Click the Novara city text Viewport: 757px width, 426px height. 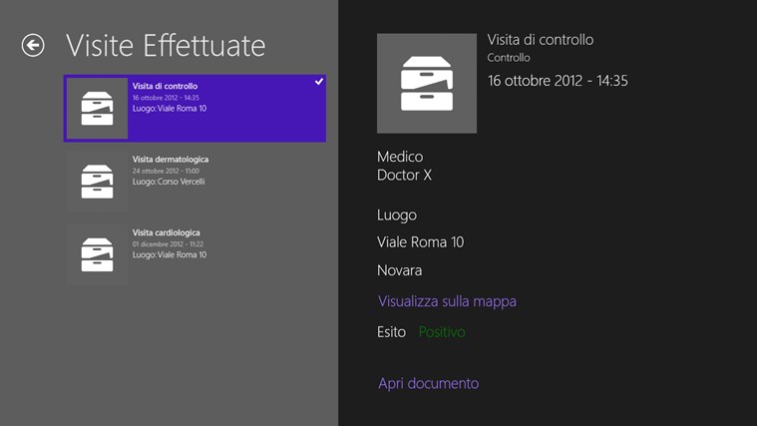tap(399, 270)
